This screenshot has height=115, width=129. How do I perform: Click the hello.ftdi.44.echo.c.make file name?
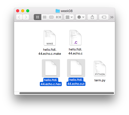click(x=50, y=52)
